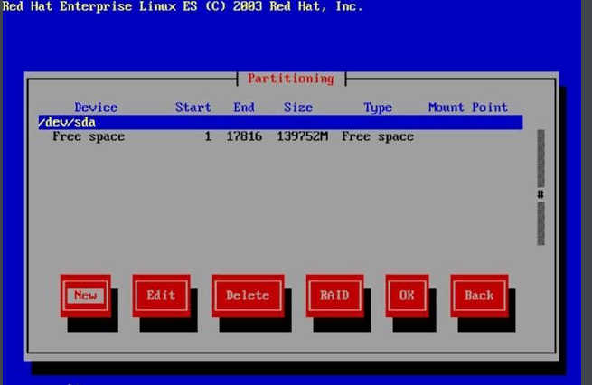Confirm partitioning with the OK button
Image resolution: width=592 pixels, height=385 pixels.
click(x=407, y=296)
